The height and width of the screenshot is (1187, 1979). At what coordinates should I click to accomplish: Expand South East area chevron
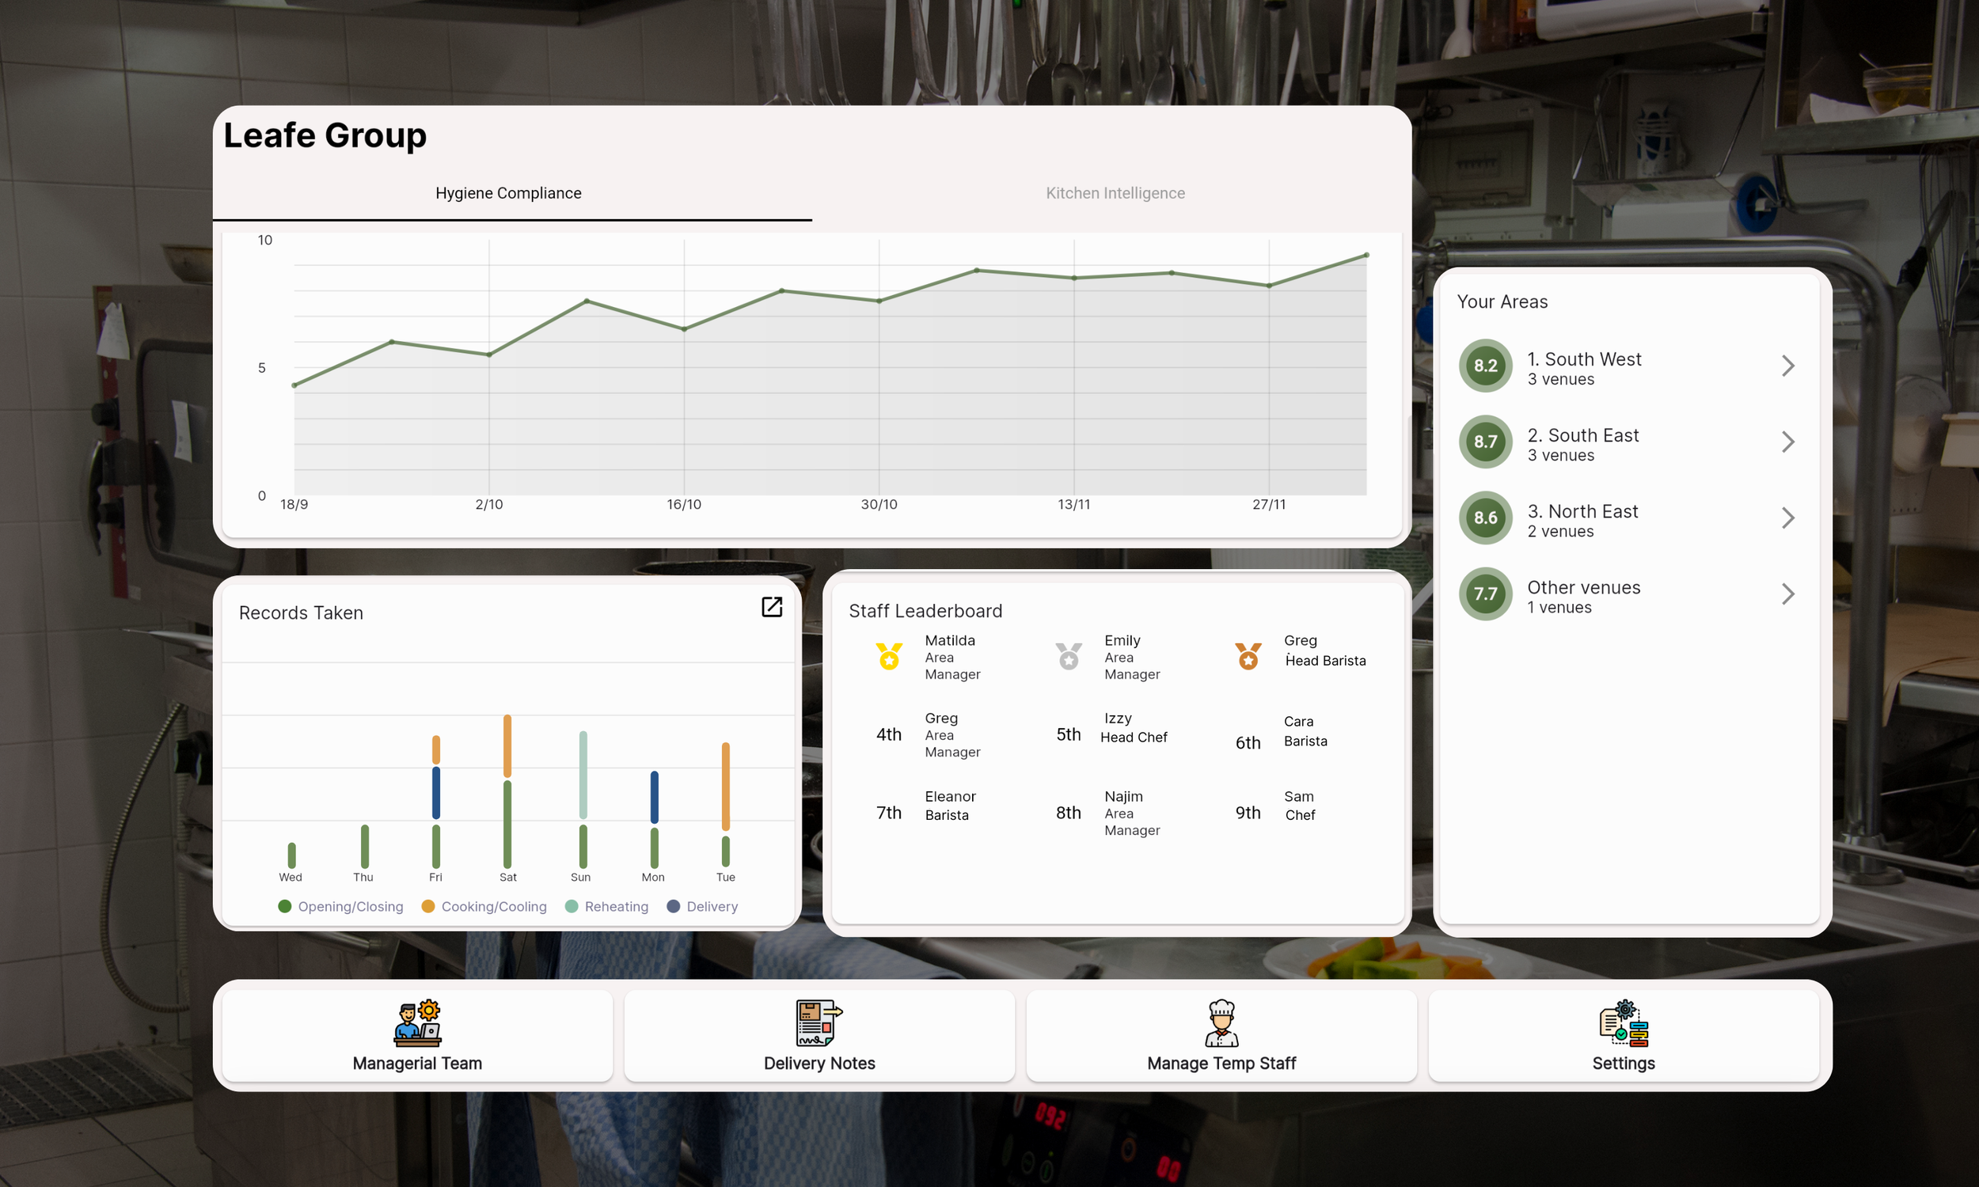click(x=1787, y=442)
